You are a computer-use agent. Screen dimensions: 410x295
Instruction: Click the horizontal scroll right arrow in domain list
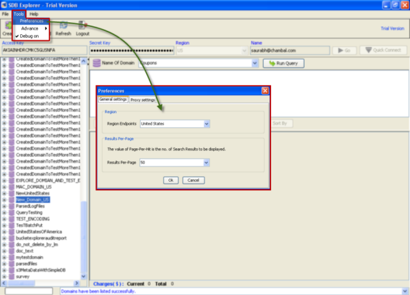pos(76,283)
